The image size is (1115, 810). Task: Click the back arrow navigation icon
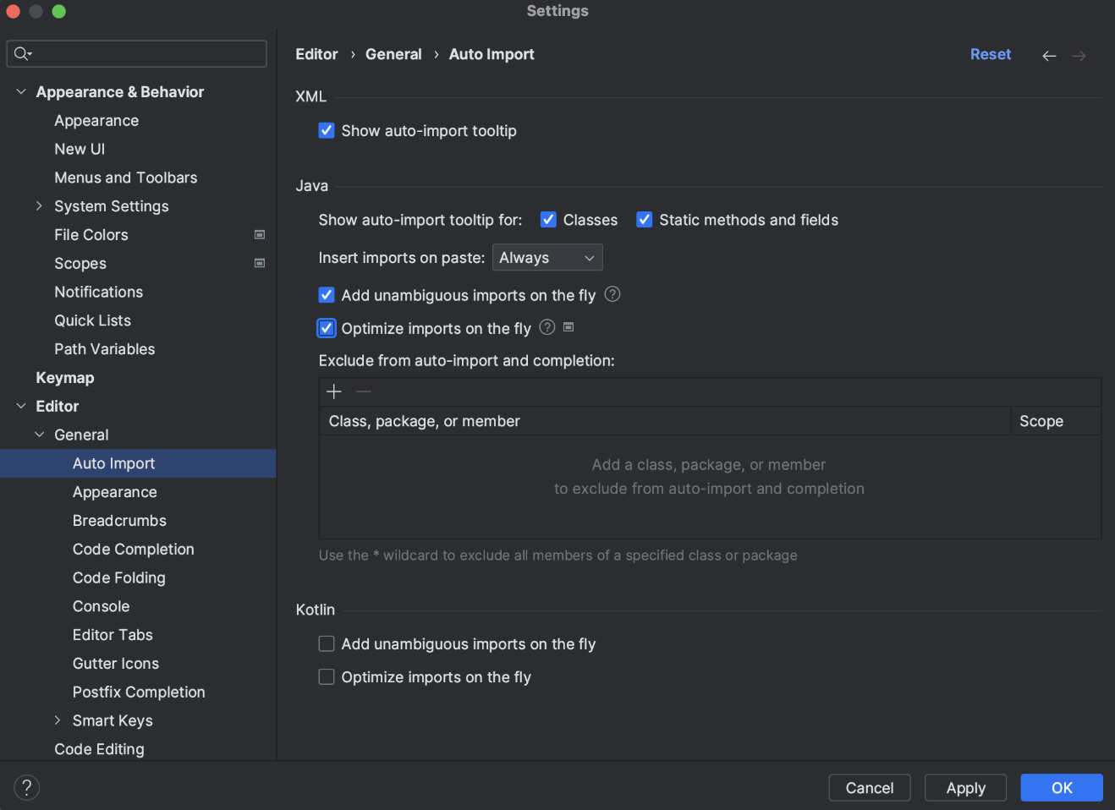1049,56
